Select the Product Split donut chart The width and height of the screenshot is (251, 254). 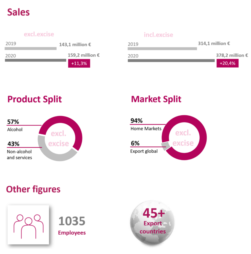pyautogui.click(x=60, y=139)
